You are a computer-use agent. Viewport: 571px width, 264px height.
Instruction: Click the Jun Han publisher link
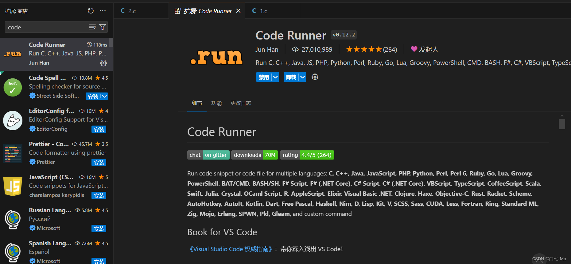point(267,50)
